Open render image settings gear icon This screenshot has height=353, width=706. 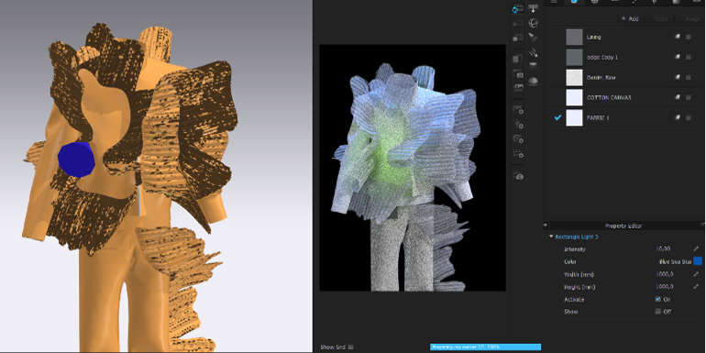click(x=518, y=109)
